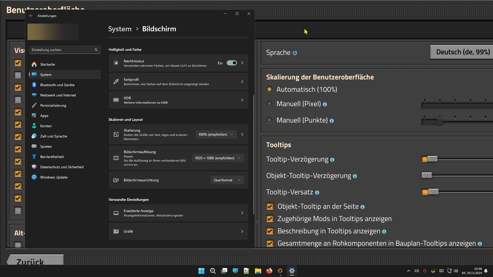Click the Nachtmodus sun icon
The width and height of the screenshot is (493, 277).
tap(116, 63)
